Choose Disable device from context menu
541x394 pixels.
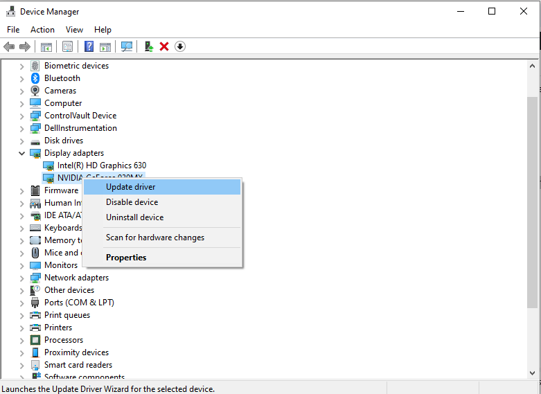(x=162, y=202)
